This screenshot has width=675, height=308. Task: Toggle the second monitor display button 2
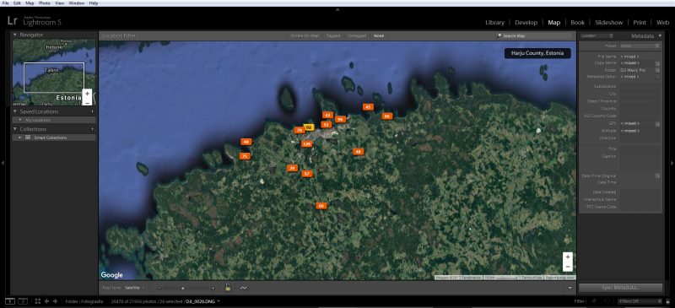coord(23,301)
